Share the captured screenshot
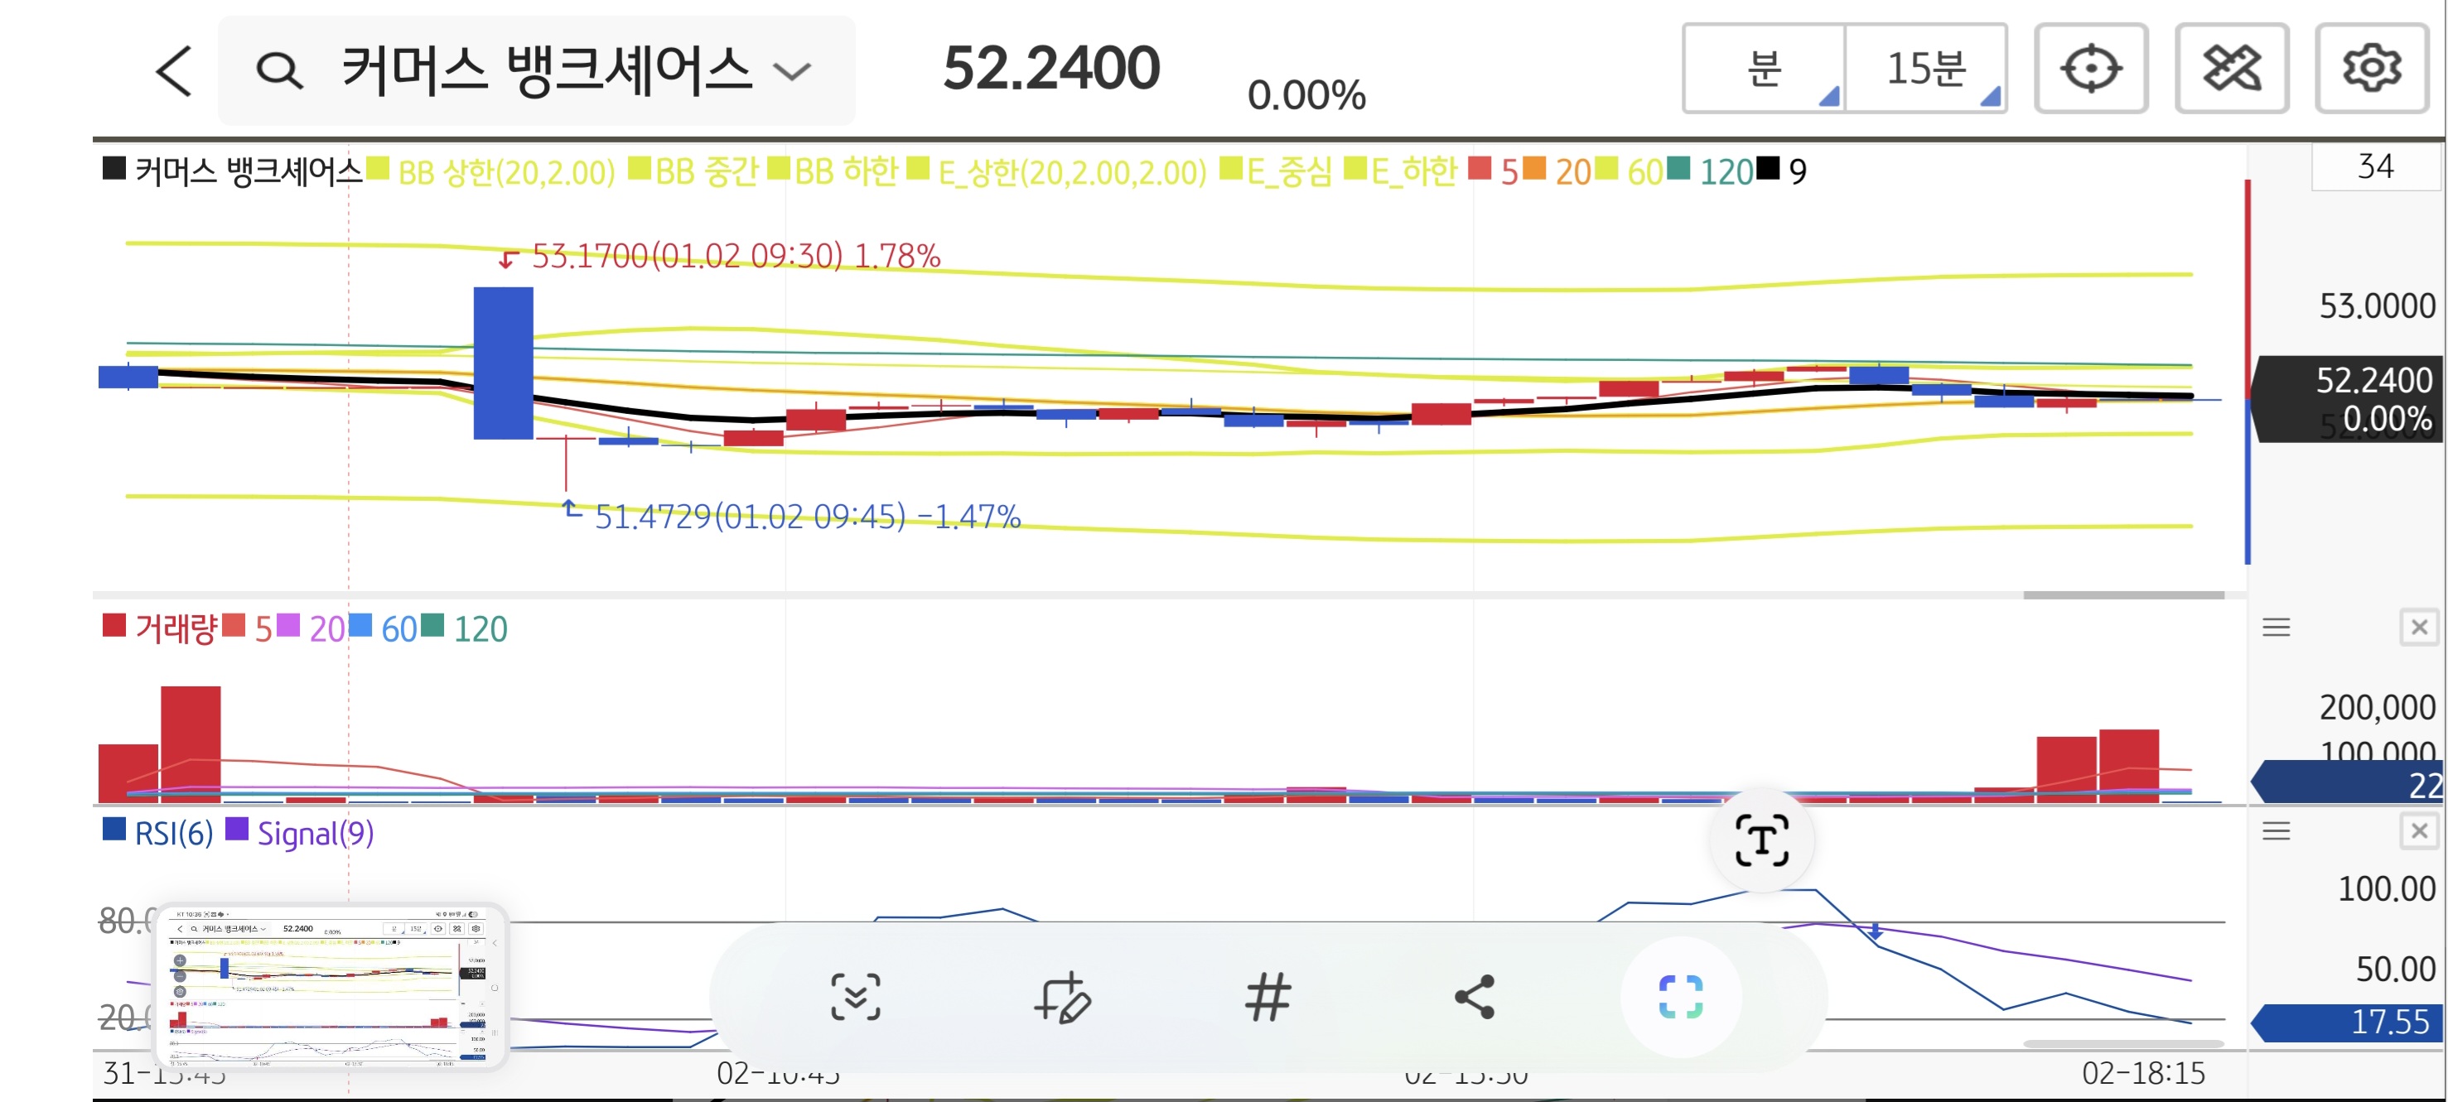Viewport: 2448px width, 1102px height. click(1474, 997)
